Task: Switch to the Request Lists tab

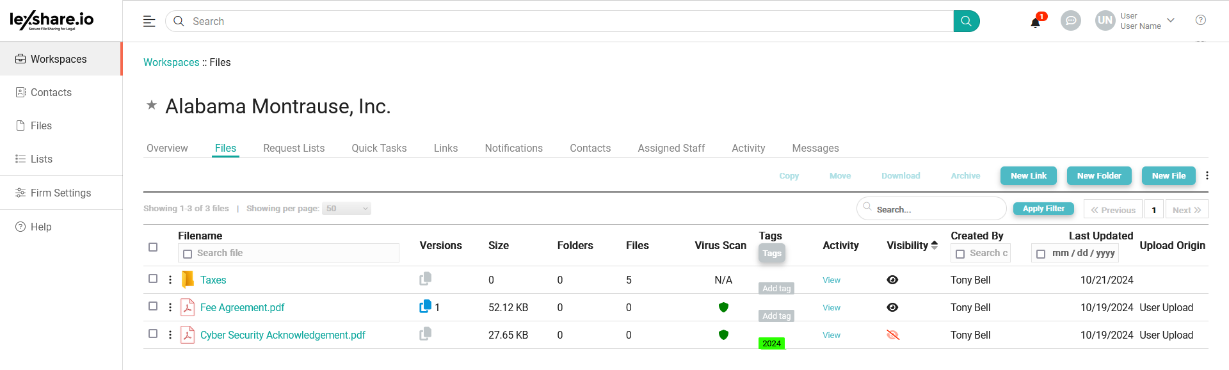Action: pyautogui.click(x=294, y=148)
